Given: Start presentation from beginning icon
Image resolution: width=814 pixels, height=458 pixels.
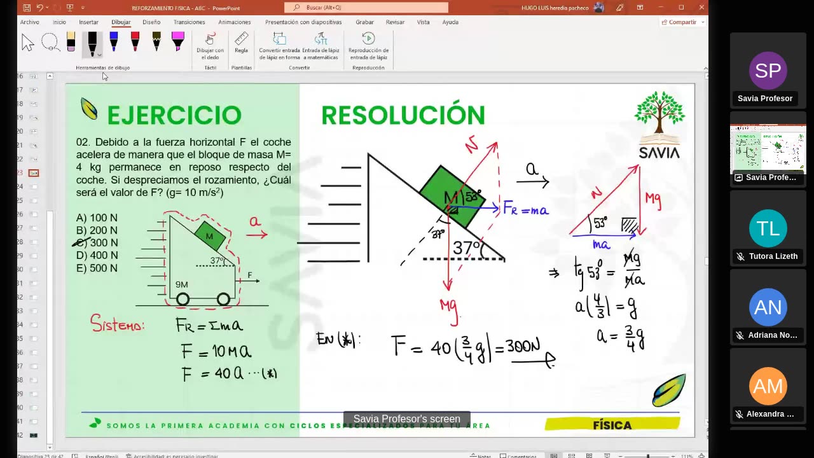Looking at the screenshot, I should click(x=70, y=8).
